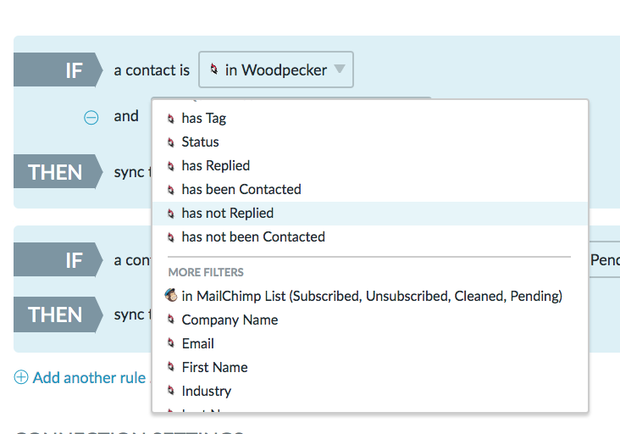Click the Woodpecker icon beside 'has not Replied'
This screenshot has width=620, height=434.
pos(171,214)
